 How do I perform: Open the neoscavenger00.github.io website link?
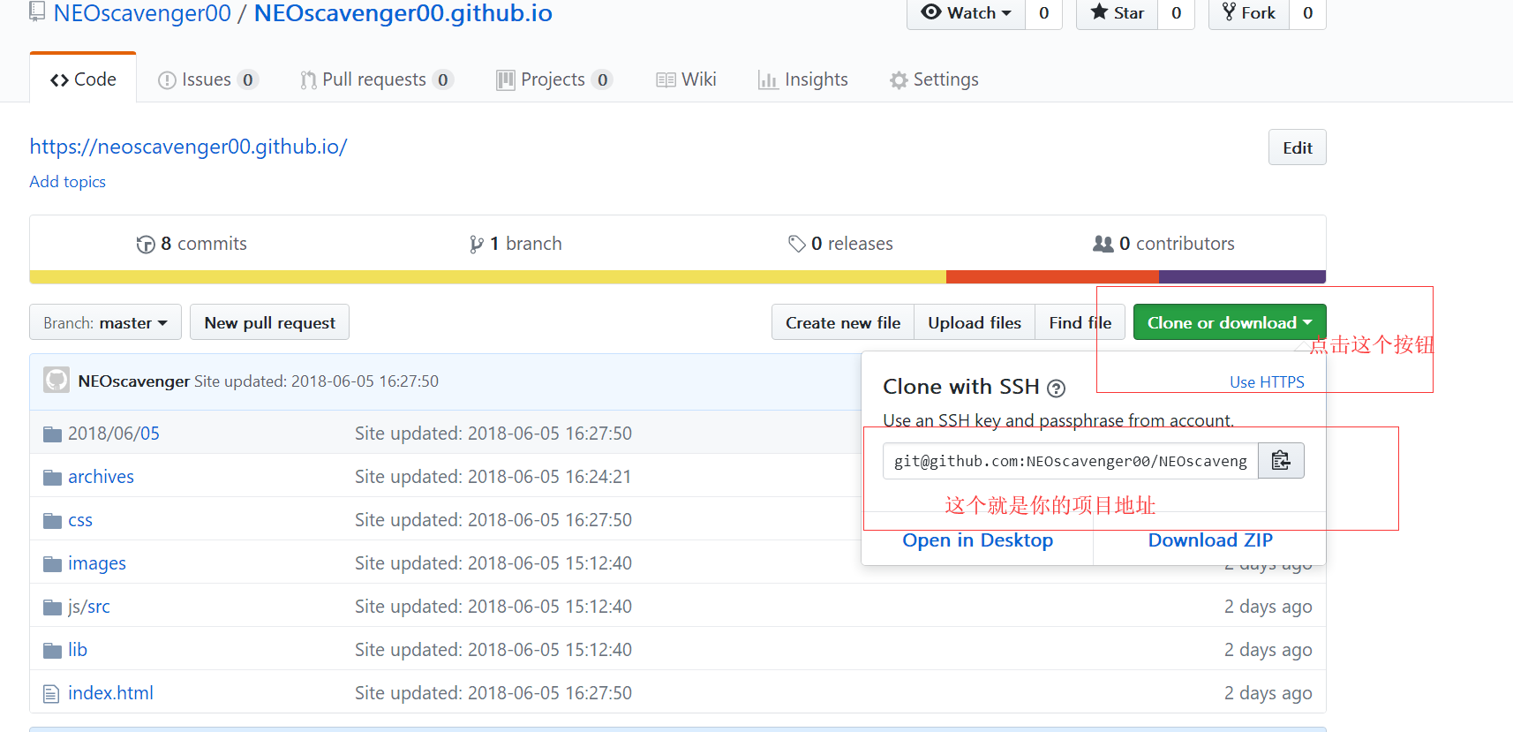click(x=188, y=147)
